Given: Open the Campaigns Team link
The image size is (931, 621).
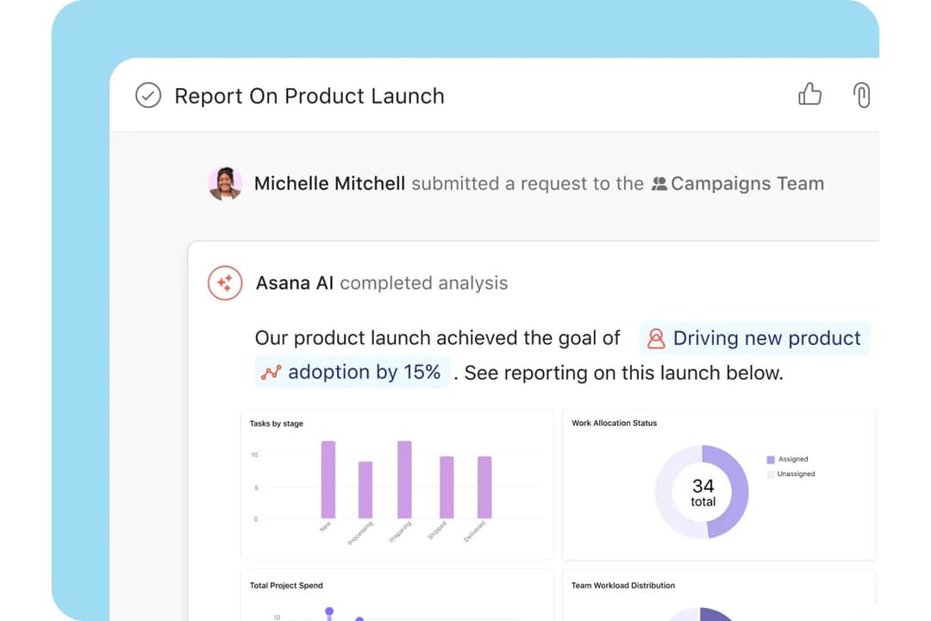Looking at the screenshot, I should 747,183.
